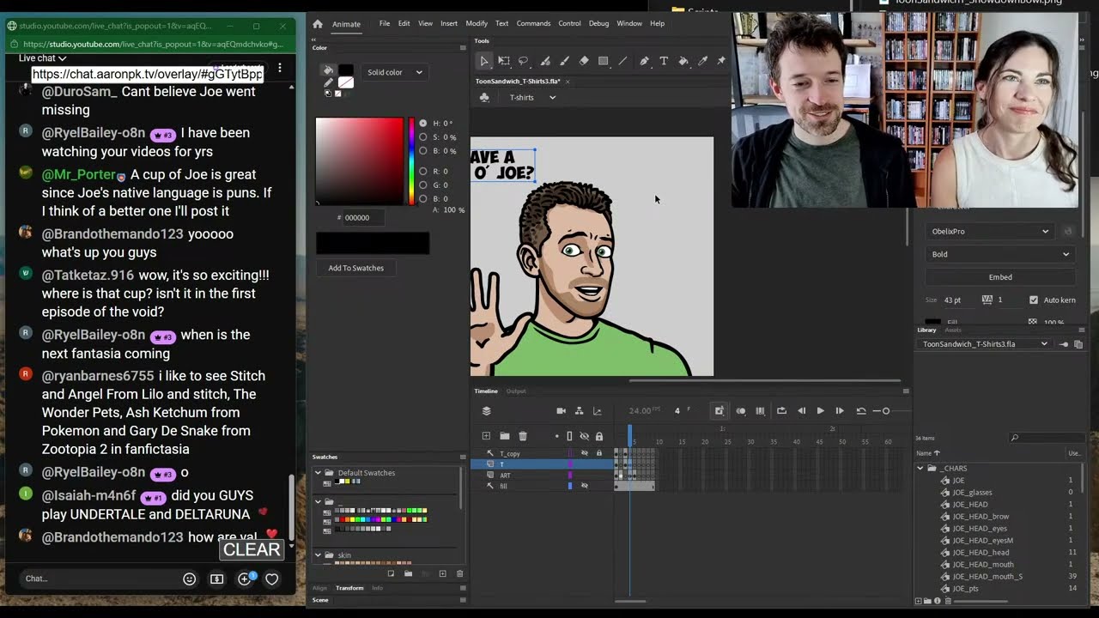Collapse the _CHARS library folder

point(920,469)
